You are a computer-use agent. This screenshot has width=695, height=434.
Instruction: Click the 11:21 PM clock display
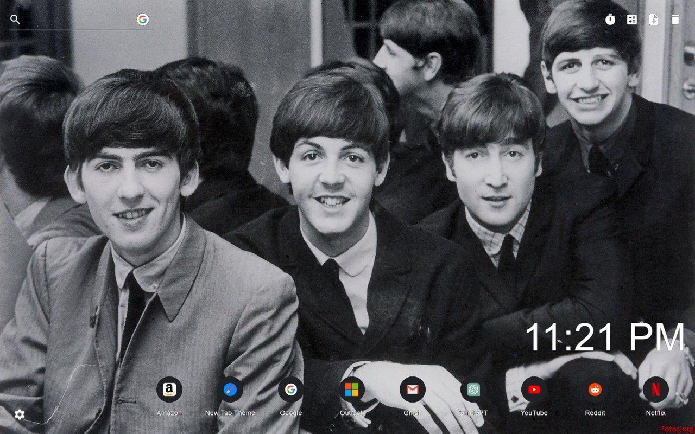[605, 337]
